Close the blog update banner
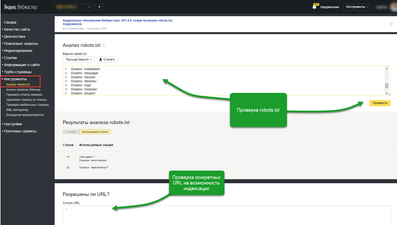 point(391,24)
